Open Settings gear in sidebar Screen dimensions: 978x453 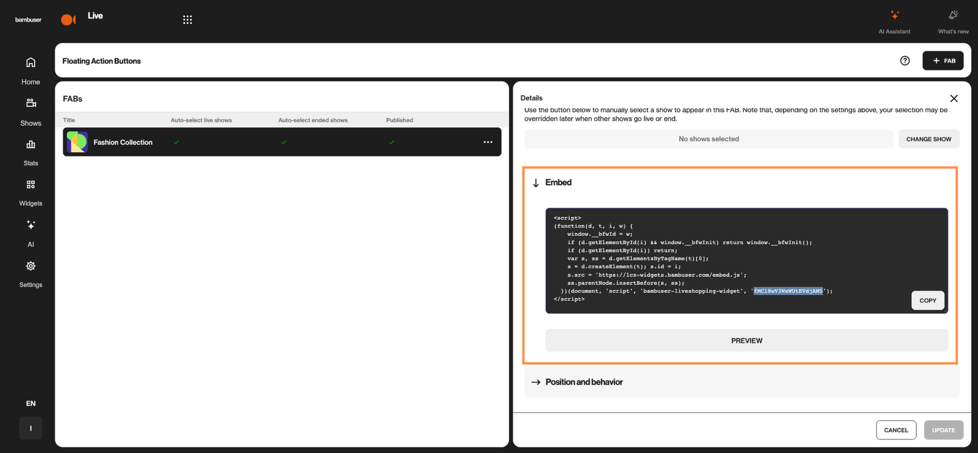tap(31, 266)
